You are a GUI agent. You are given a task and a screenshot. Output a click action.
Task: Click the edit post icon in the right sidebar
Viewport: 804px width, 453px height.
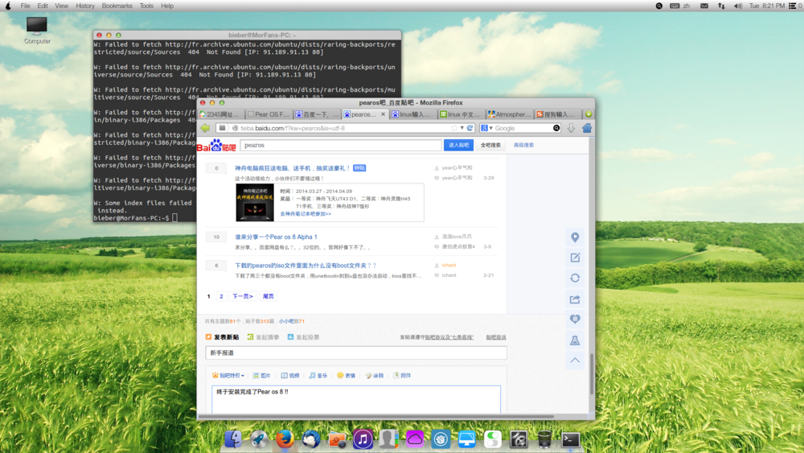coord(575,257)
